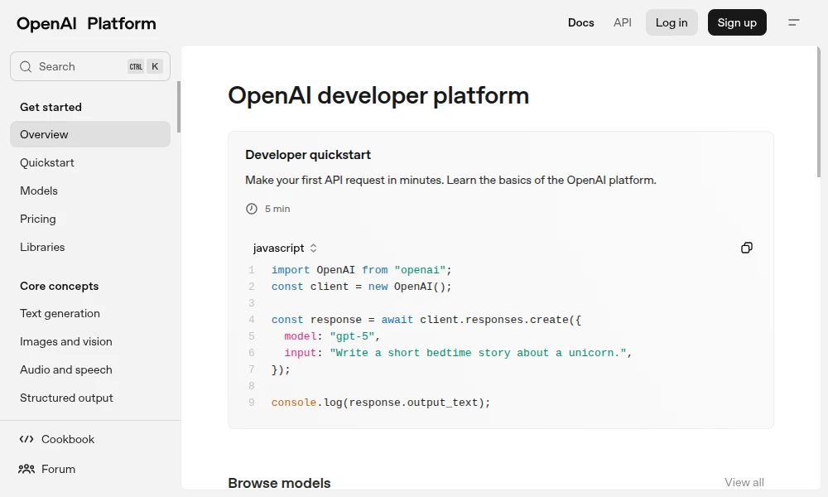828x497 pixels.
Task: Copy the code sample using copy icon
Action: coord(746,248)
